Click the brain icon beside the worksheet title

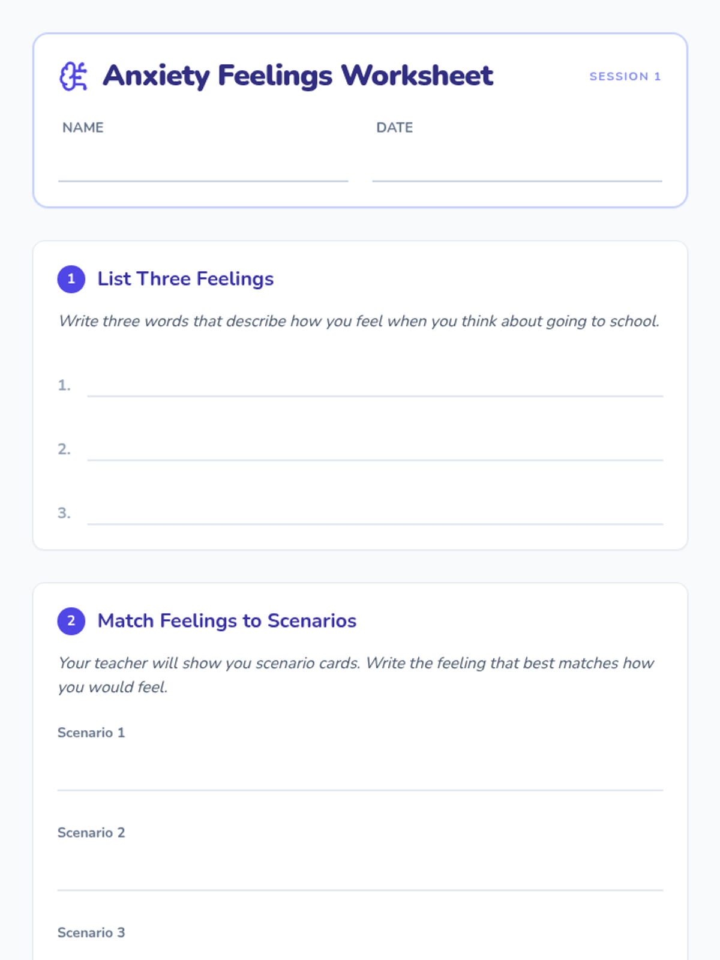coord(73,77)
